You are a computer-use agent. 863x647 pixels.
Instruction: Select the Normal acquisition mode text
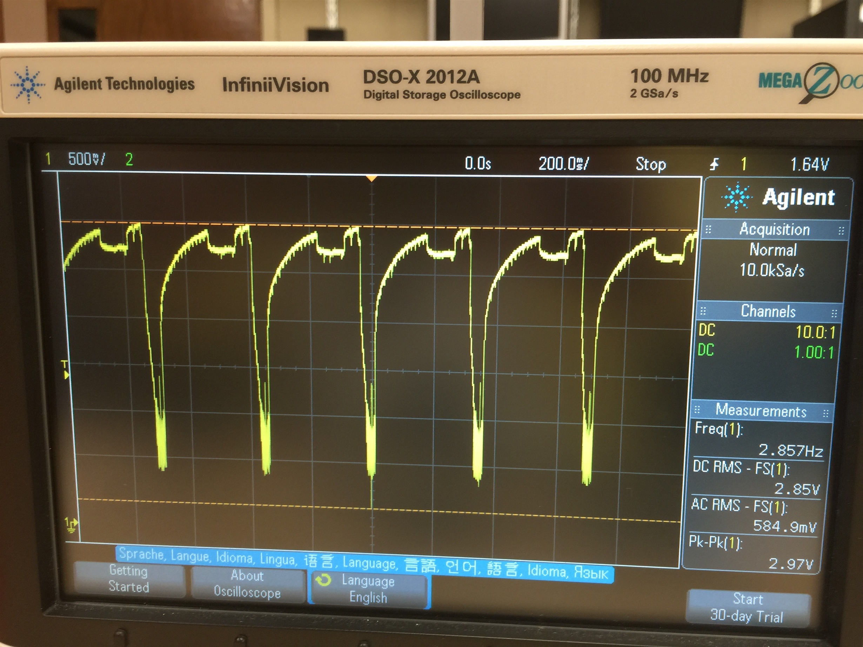pyautogui.click(x=773, y=250)
